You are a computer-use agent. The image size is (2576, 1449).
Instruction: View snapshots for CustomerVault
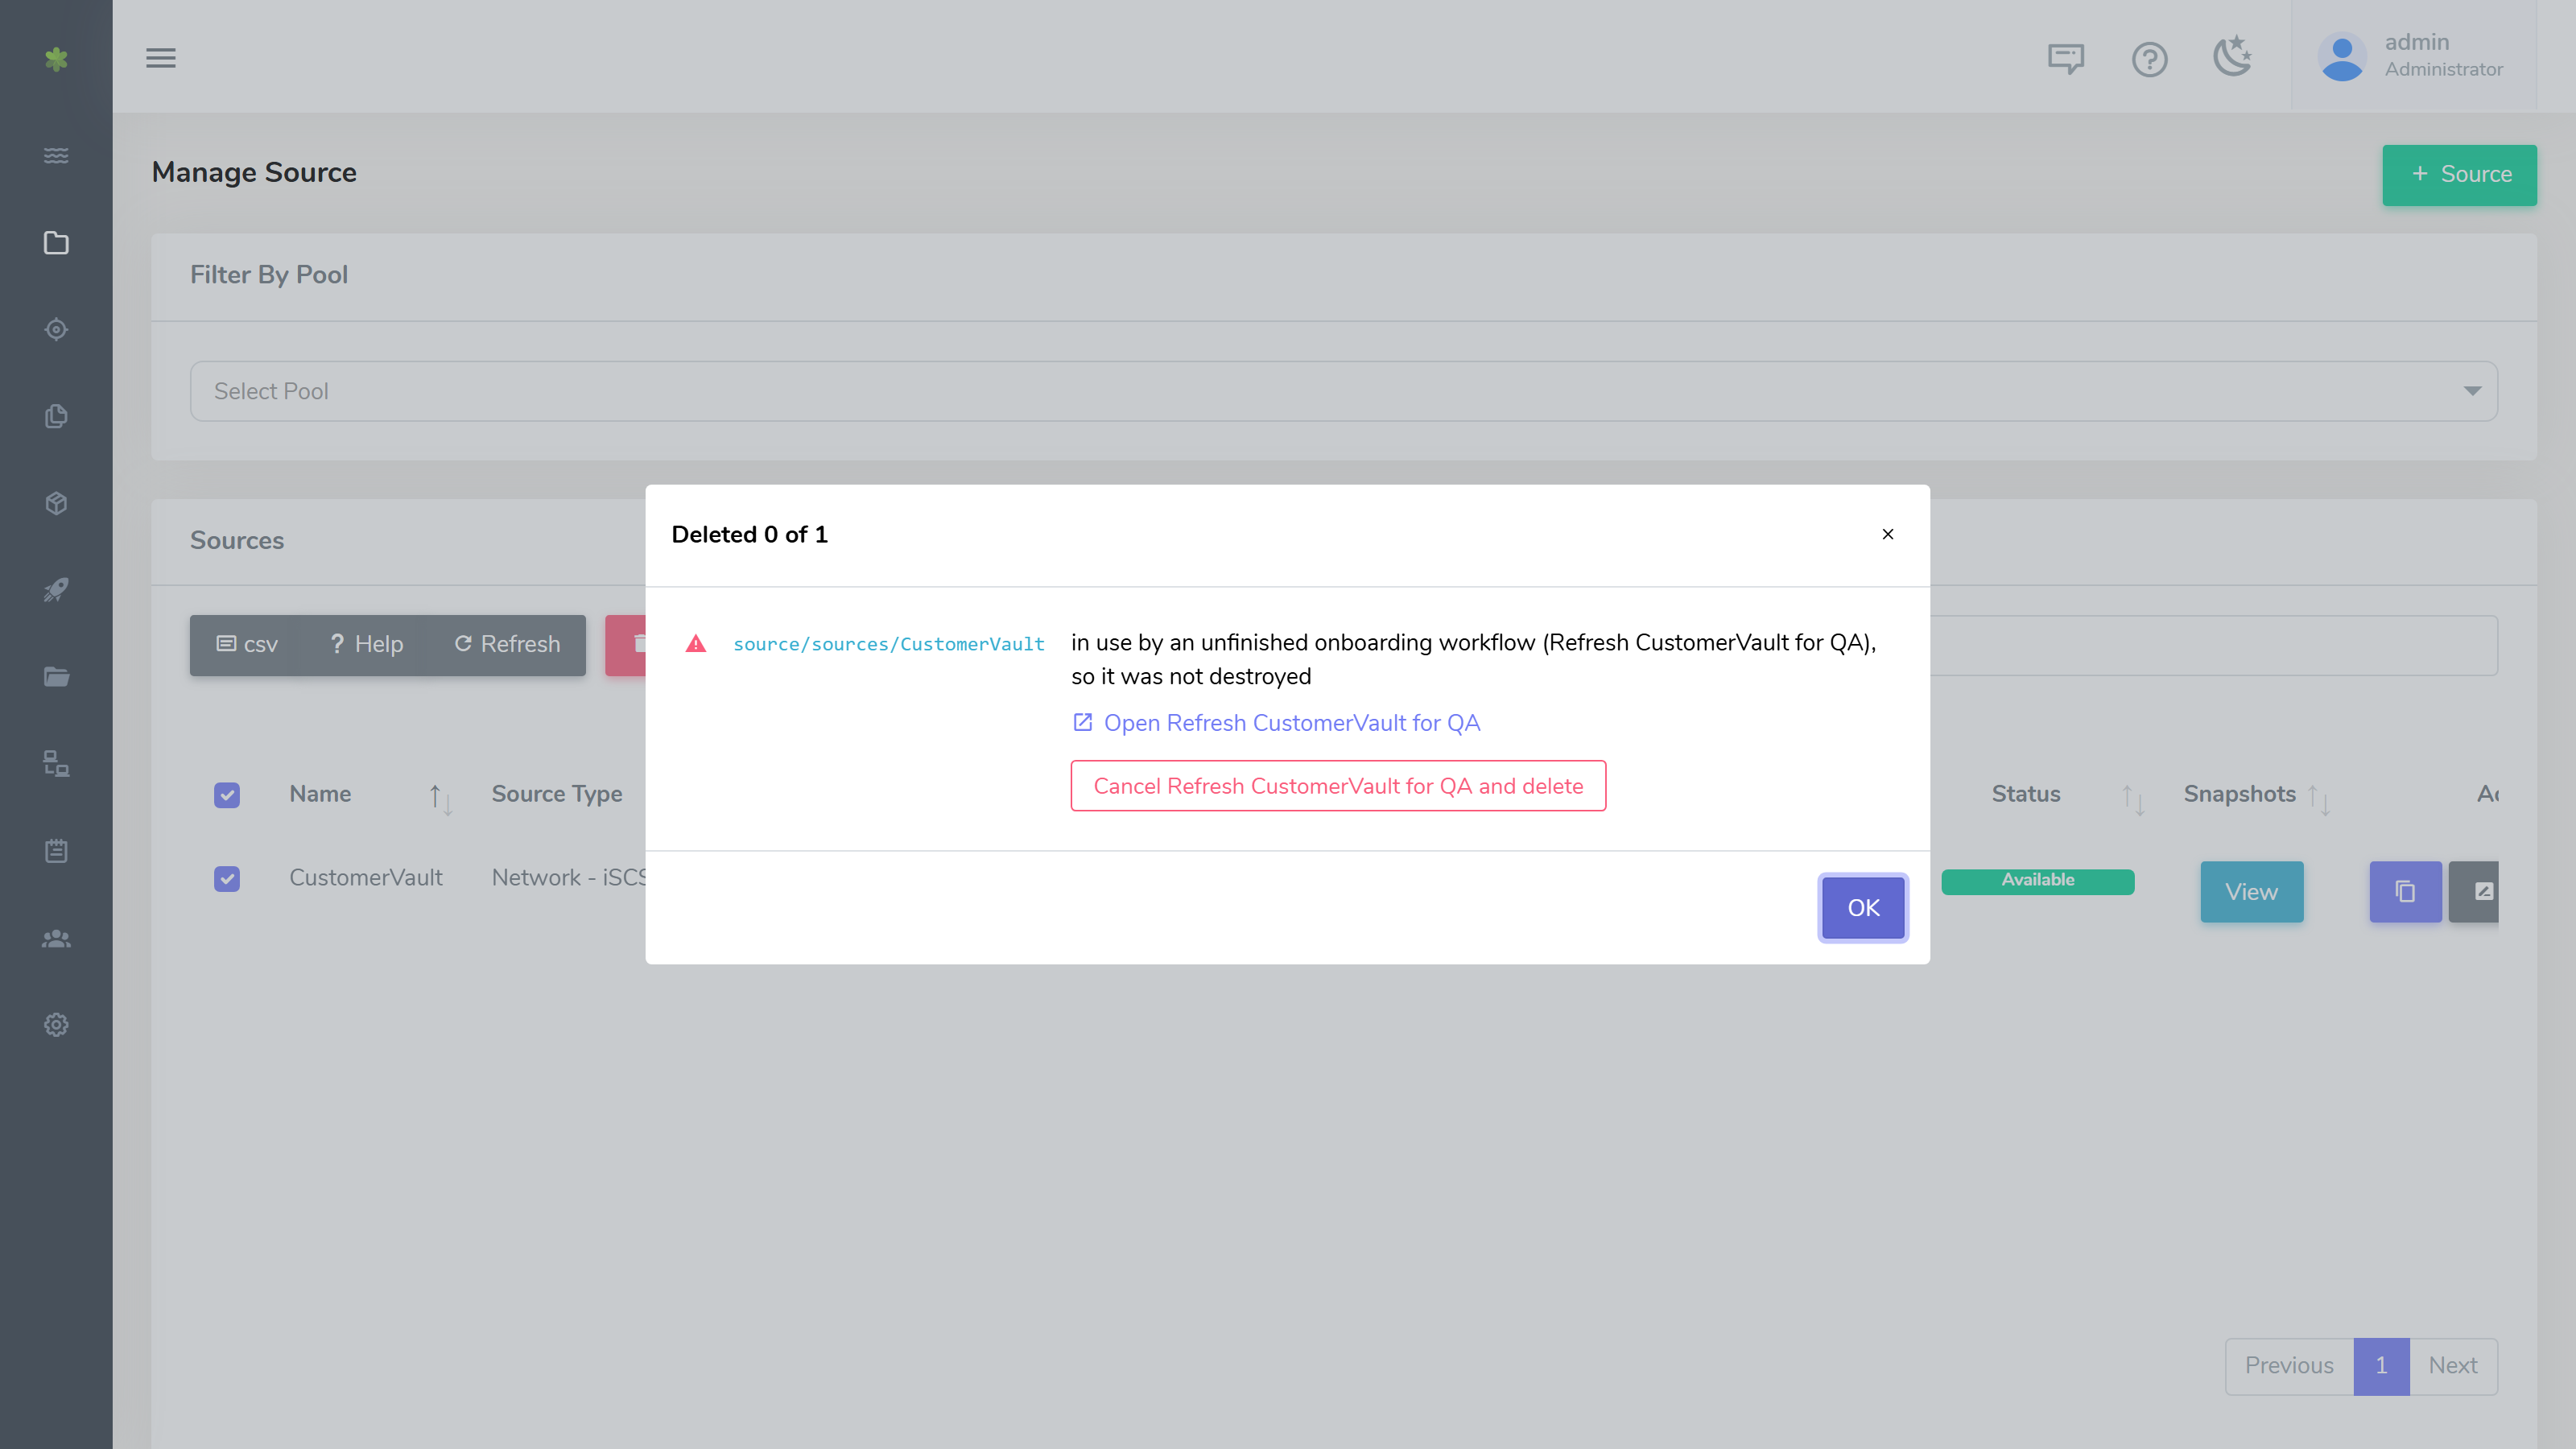pyautogui.click(x=2251, y=891)
